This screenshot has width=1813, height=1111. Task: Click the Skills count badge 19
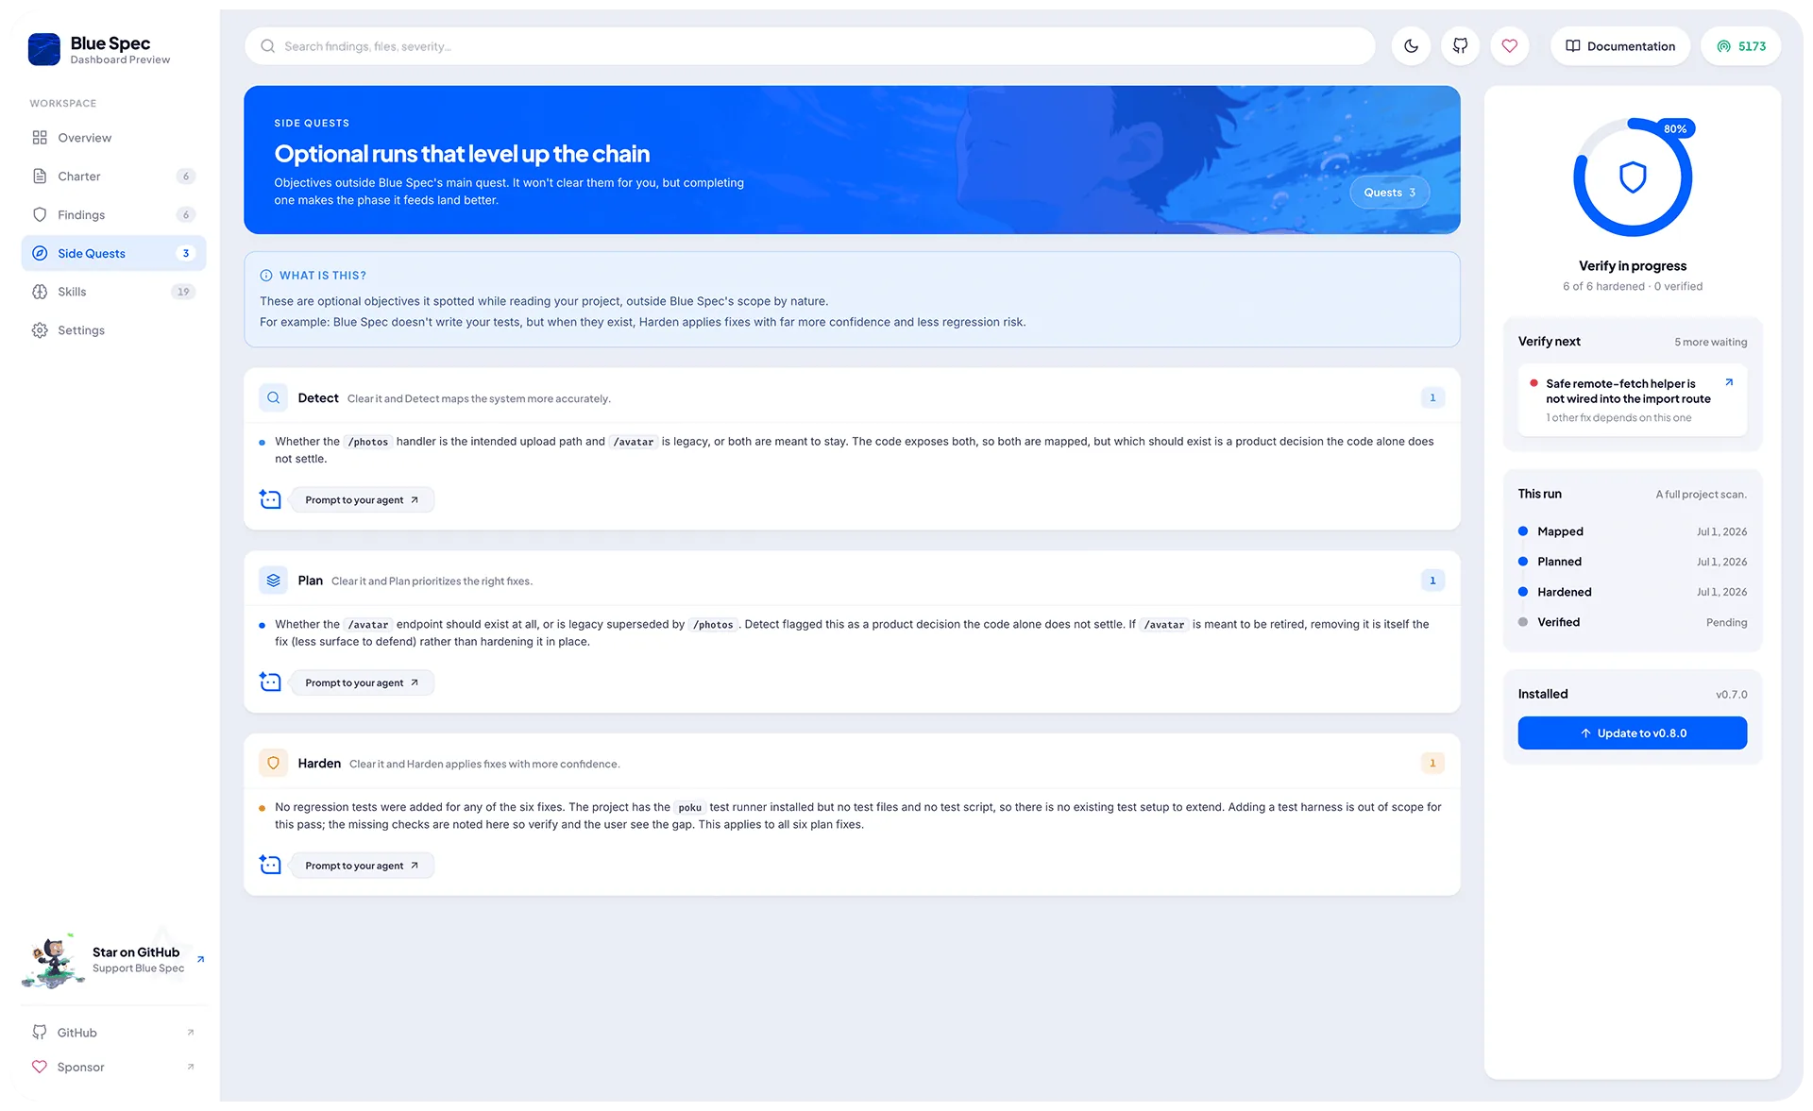tap(183, 292)
